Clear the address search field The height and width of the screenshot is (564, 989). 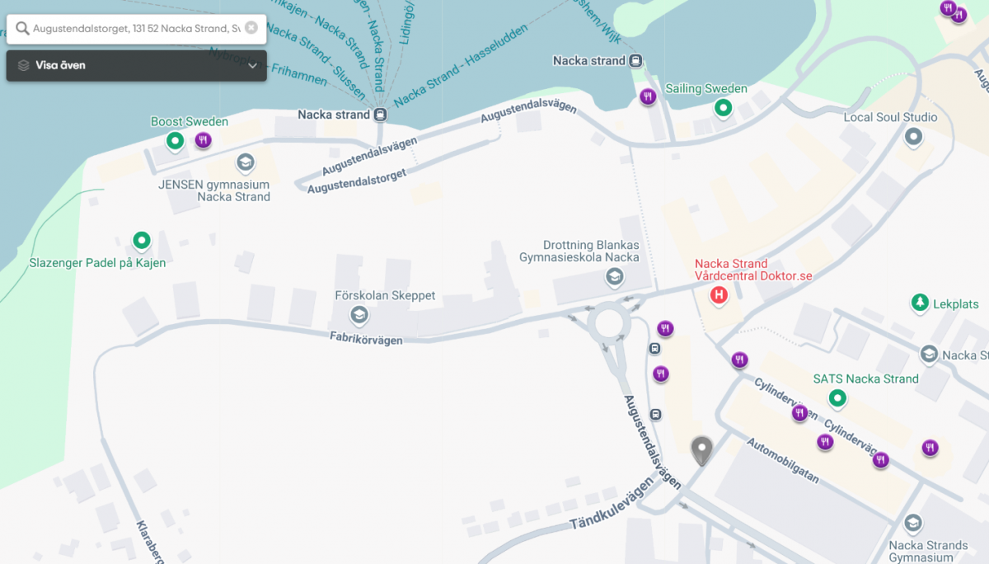251,28
